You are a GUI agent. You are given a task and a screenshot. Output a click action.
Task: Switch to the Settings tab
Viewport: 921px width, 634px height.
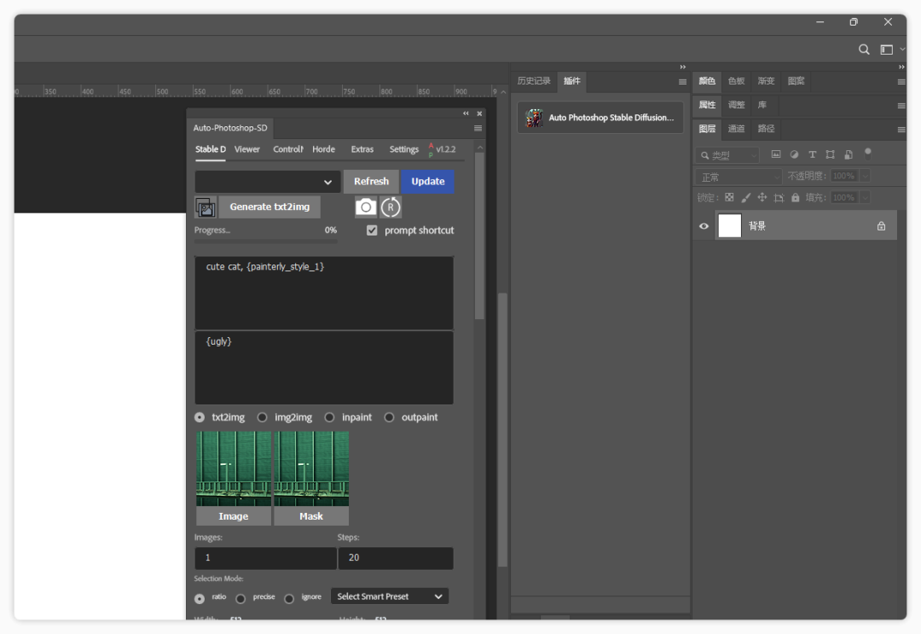click(403, 149)
